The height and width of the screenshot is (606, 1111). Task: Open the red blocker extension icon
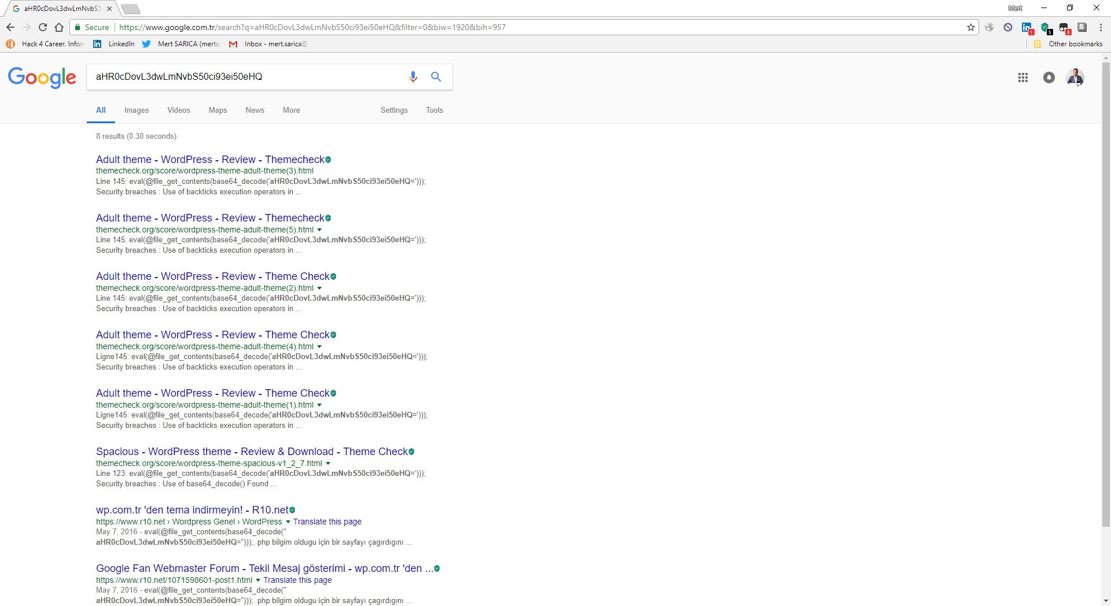pyautogui.click(x=1008, y=27)
